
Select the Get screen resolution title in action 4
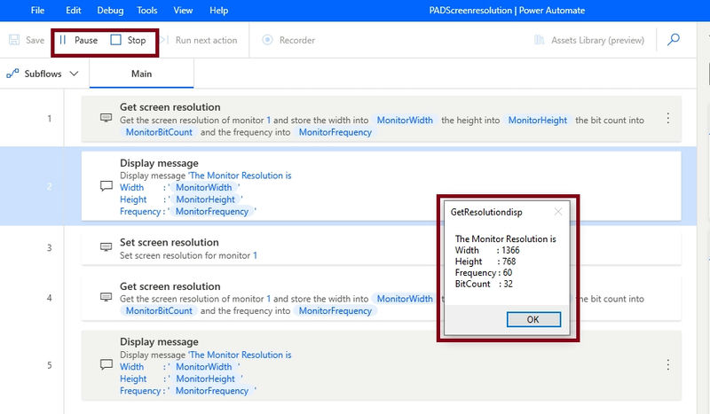tap(170, 286)
